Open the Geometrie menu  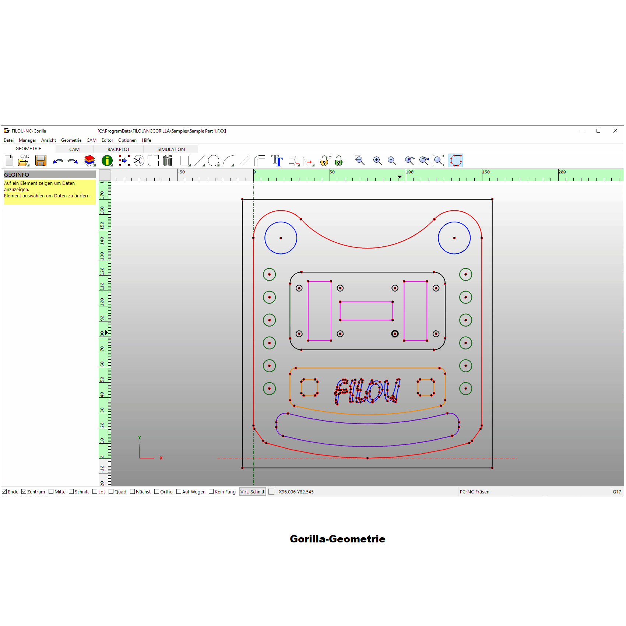[x=71, y=140]
